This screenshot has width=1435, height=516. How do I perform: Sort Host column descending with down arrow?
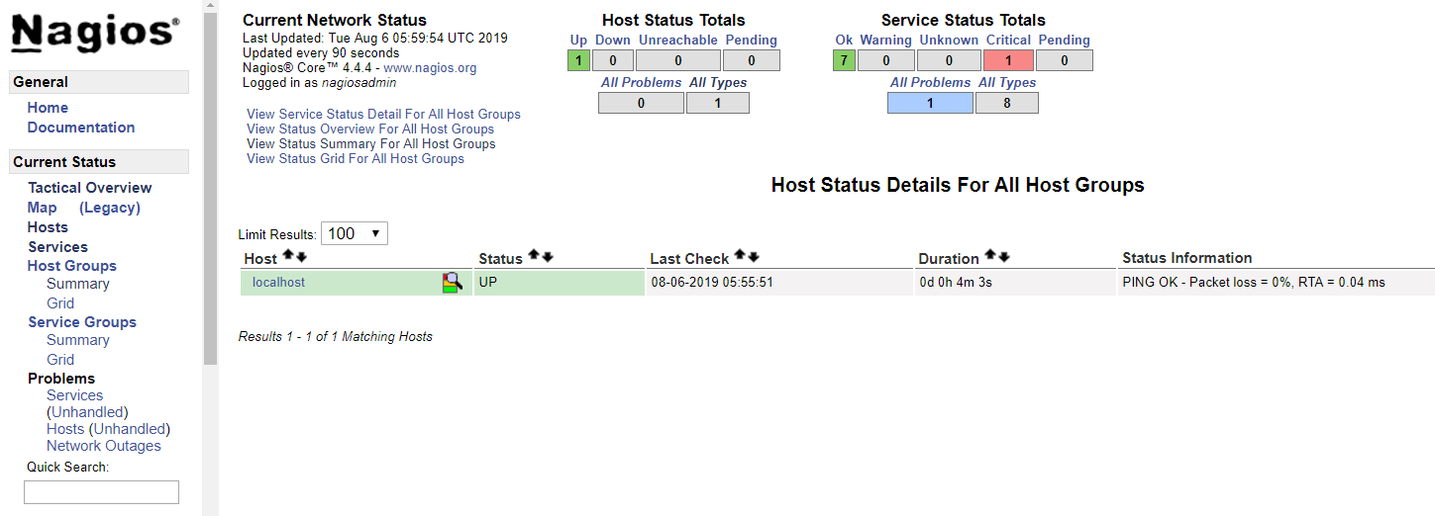(x=301, y=256)
